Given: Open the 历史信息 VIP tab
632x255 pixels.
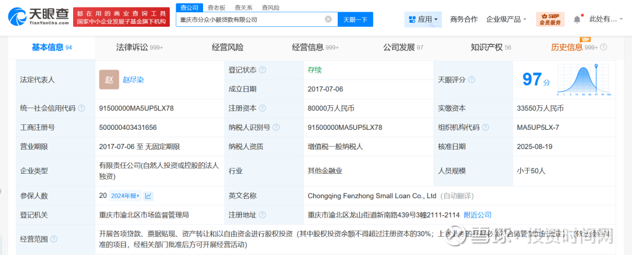Looking at the screenshot, I should coord(575,47).
